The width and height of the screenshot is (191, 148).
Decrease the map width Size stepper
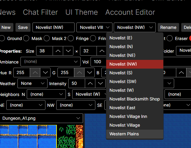(x=68, y=51)
